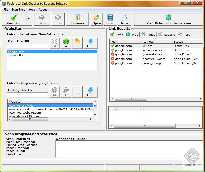Add a linking site URL
205x172 pixels.
(x=55, y=92)
